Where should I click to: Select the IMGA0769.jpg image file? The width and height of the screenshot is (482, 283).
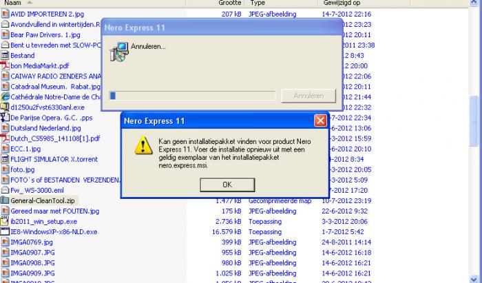coord(32,242)
